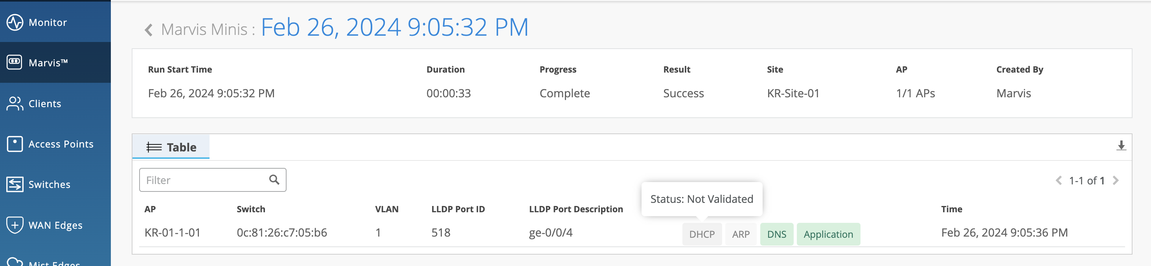Go back using the Marvis Minis chevron
This screenshot has height=266, width=1151.
point(149,30)
